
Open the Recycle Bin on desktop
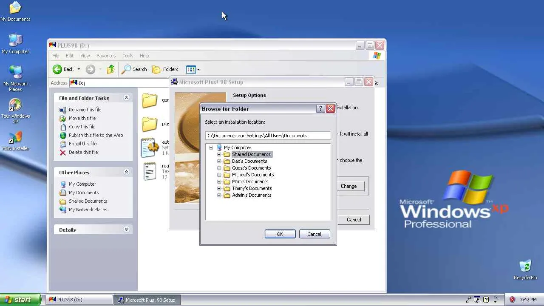[x=525, y=270]
